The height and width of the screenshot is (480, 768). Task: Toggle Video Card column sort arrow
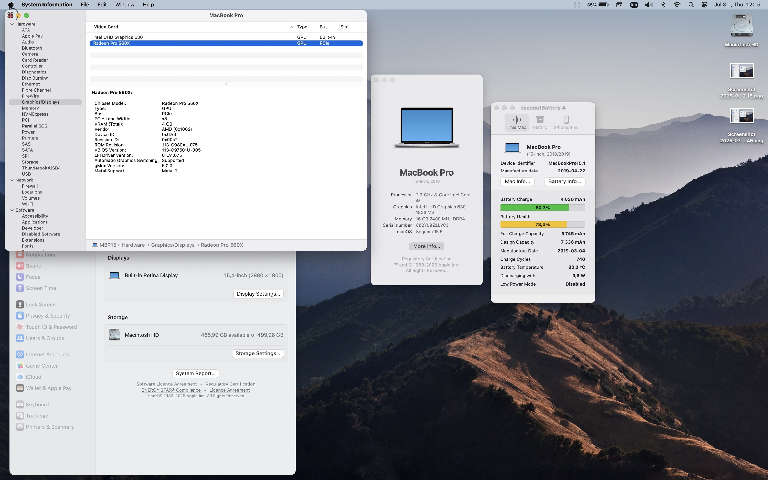(291, 27)
